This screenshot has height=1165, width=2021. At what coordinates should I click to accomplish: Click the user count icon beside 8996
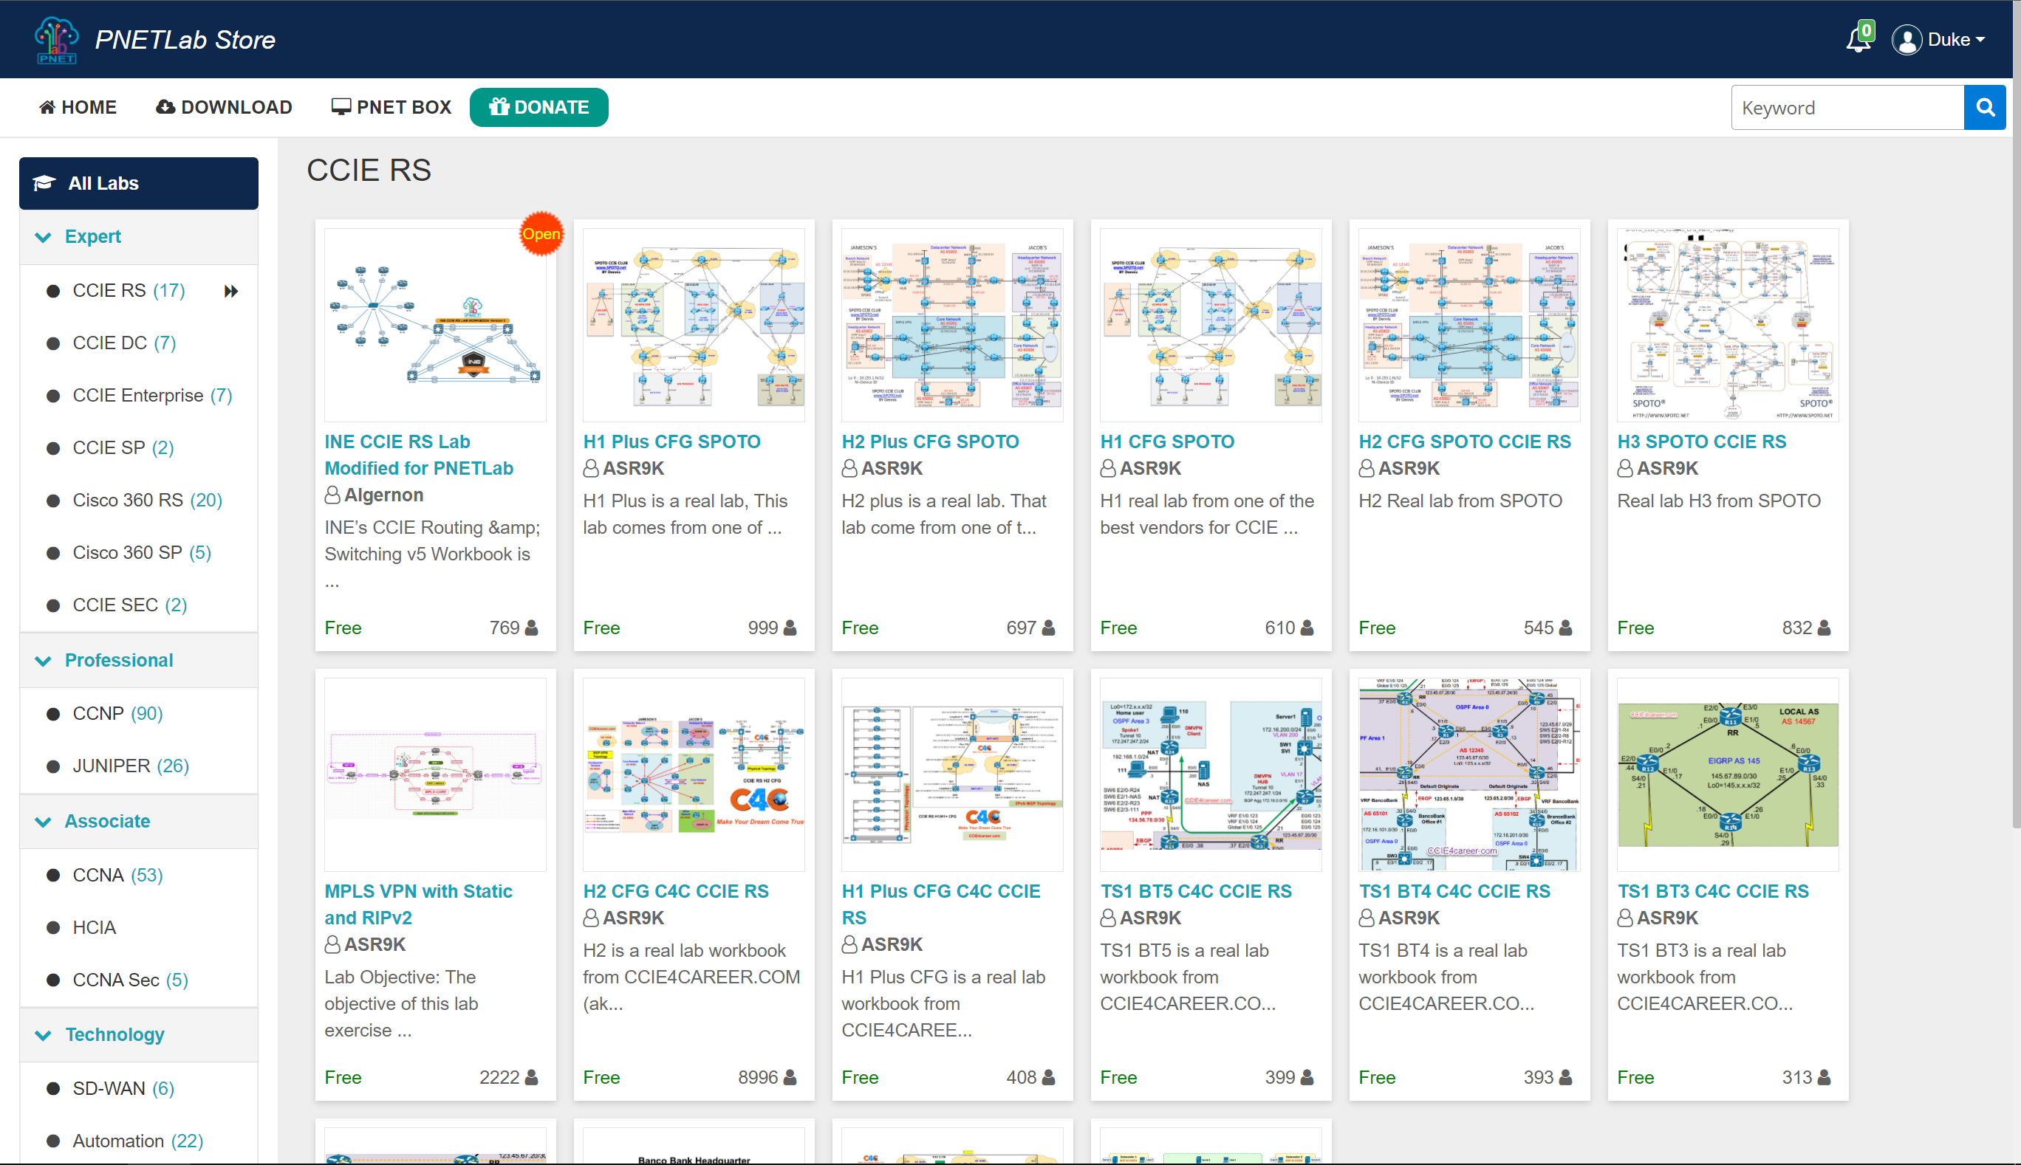tap(790, 1078)
